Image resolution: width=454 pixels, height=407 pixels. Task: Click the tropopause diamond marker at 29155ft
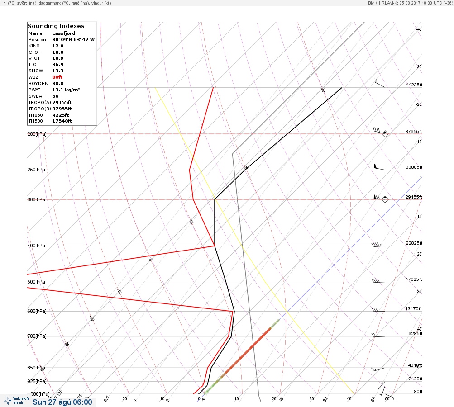(x=385, y=199)
